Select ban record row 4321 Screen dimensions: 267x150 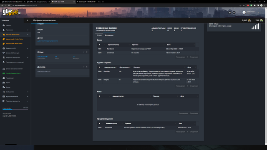click(x=148, y=49)
